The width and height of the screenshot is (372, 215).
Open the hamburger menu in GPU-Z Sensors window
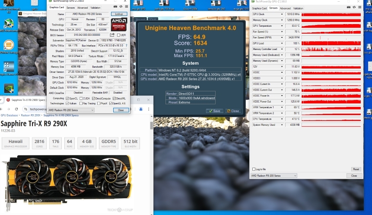[359, 7]
